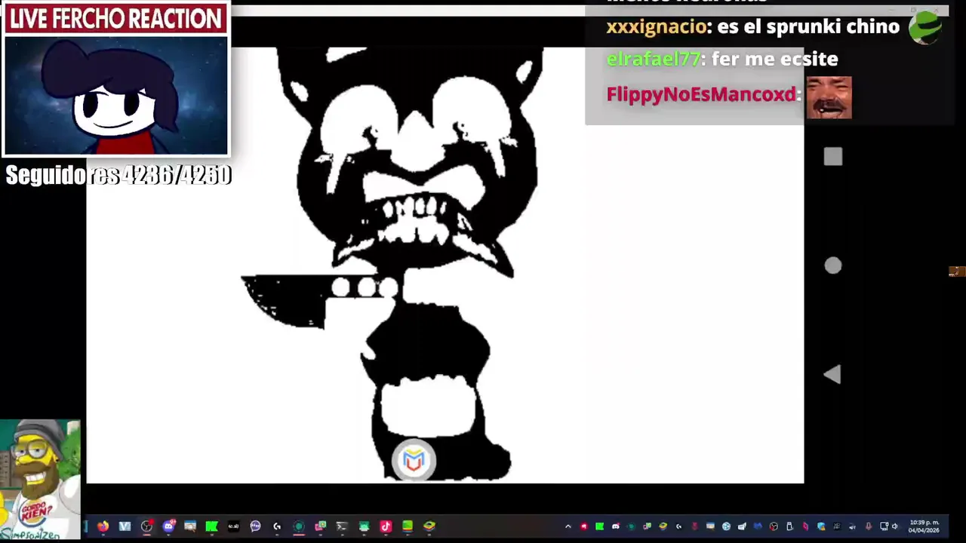Switch to OBS Studio in the taskbar

tap(146, 526)
